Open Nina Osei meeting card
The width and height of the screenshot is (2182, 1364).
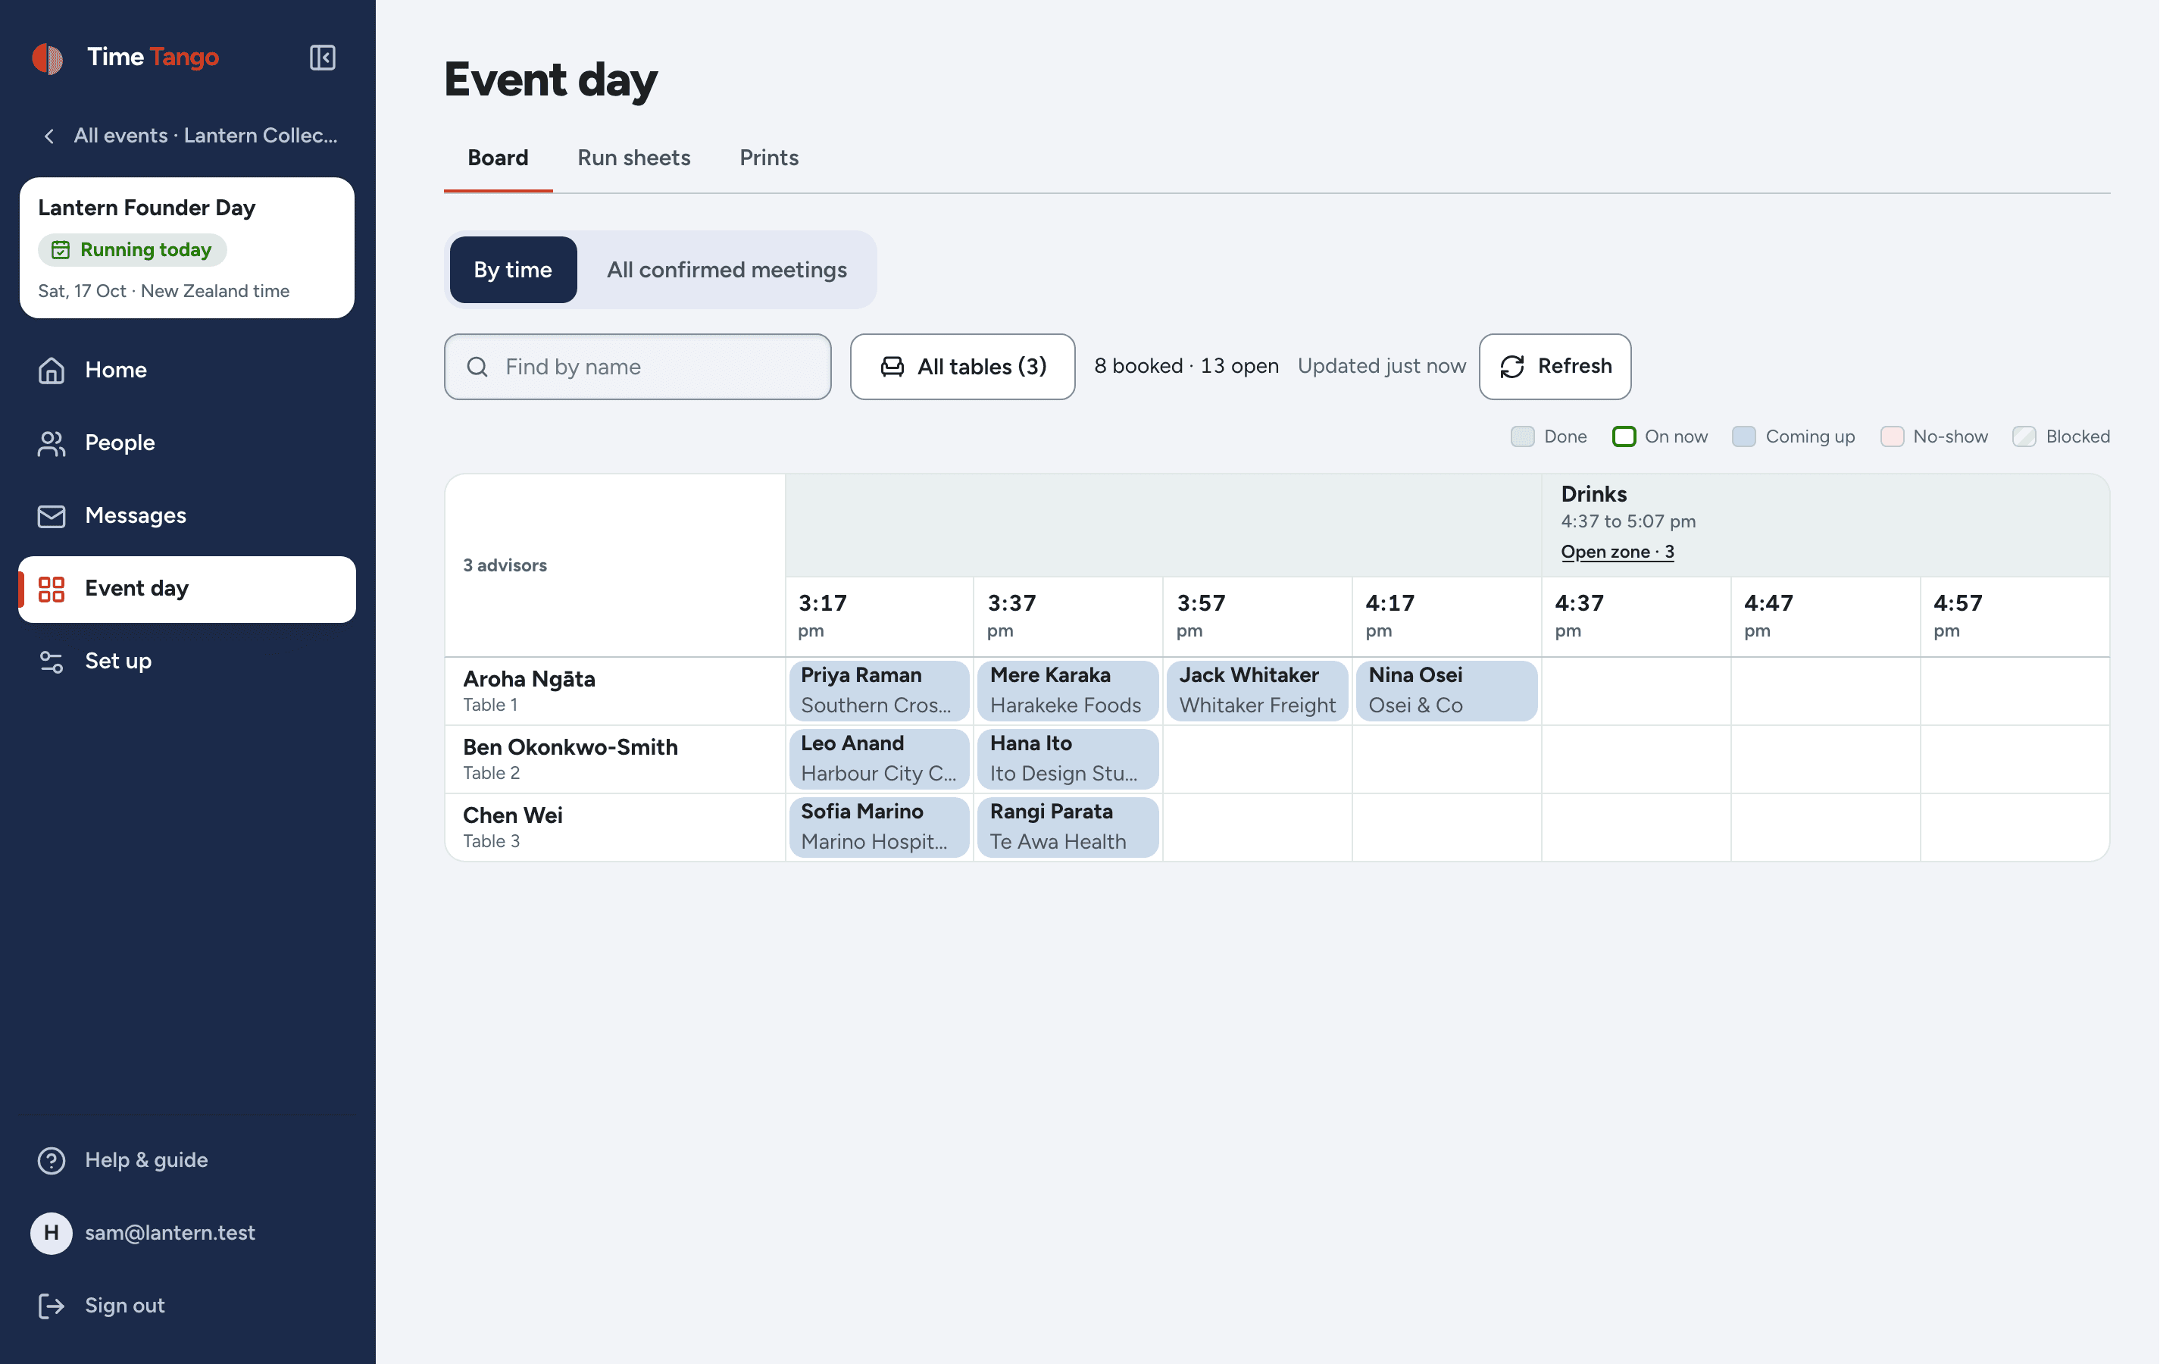click(1446, 691)
